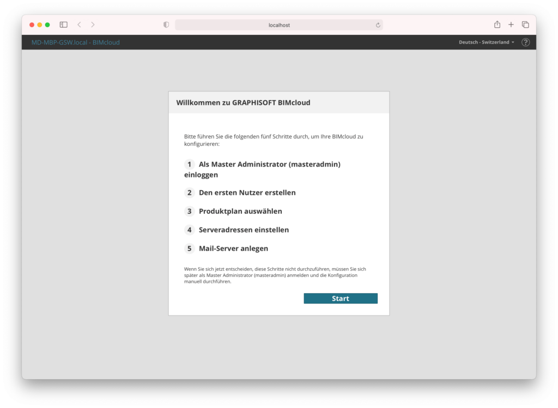Navigate back in the browser

coord(79,24)
